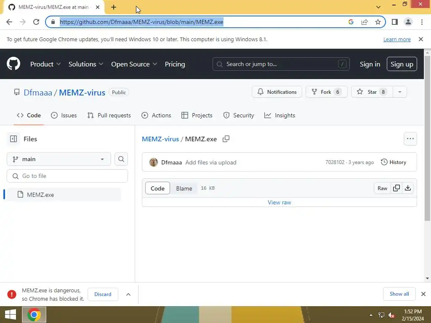Bookmark this tab with the star icon

(x=378, y=22)
